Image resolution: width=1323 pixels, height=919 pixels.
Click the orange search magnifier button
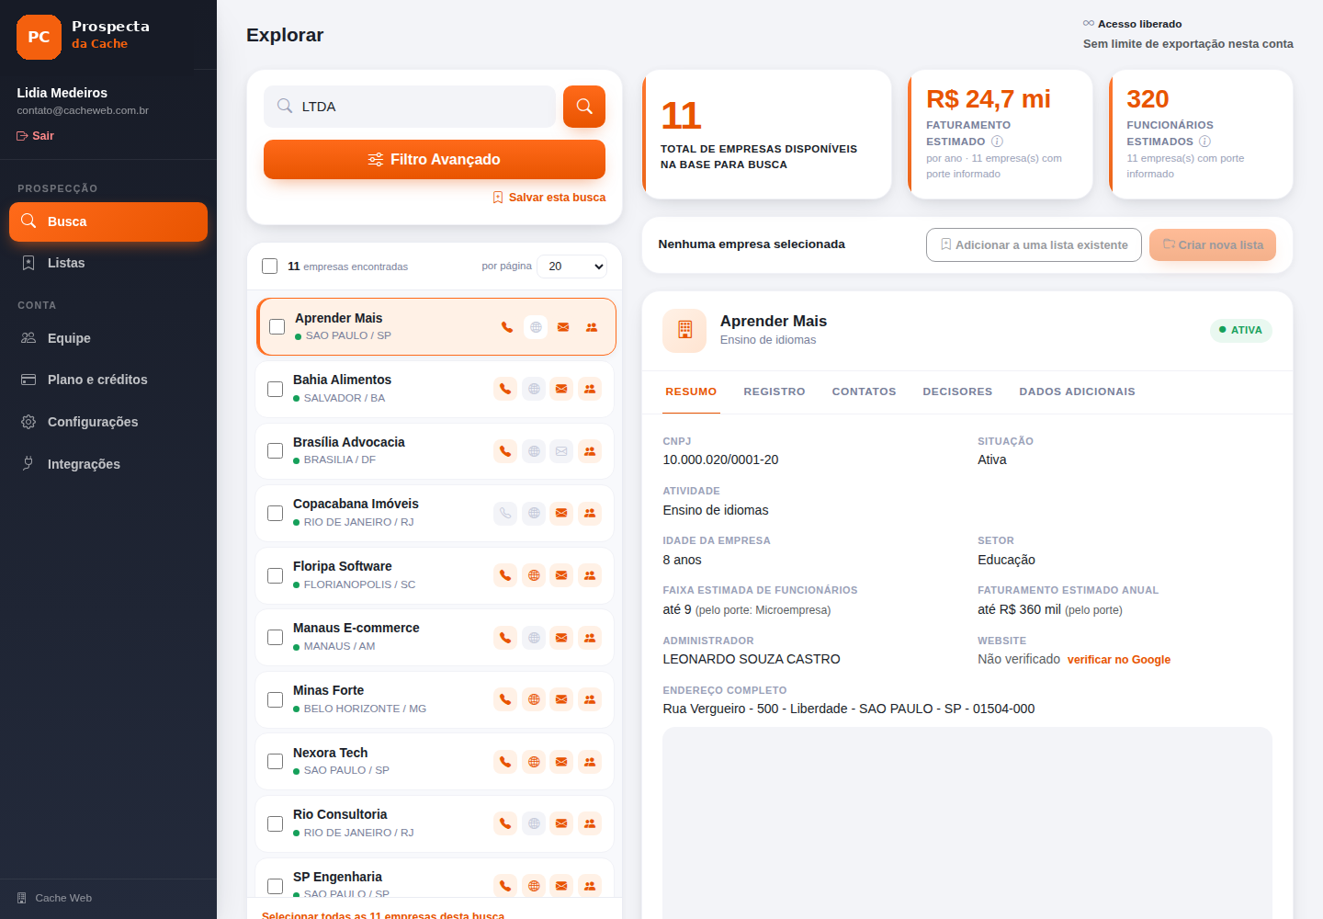tap(584, 107)
